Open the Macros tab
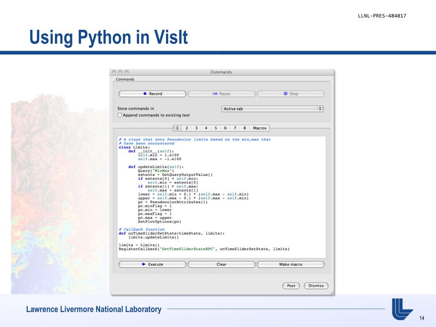This screenshot has height=327, width=436. [260, 128]
